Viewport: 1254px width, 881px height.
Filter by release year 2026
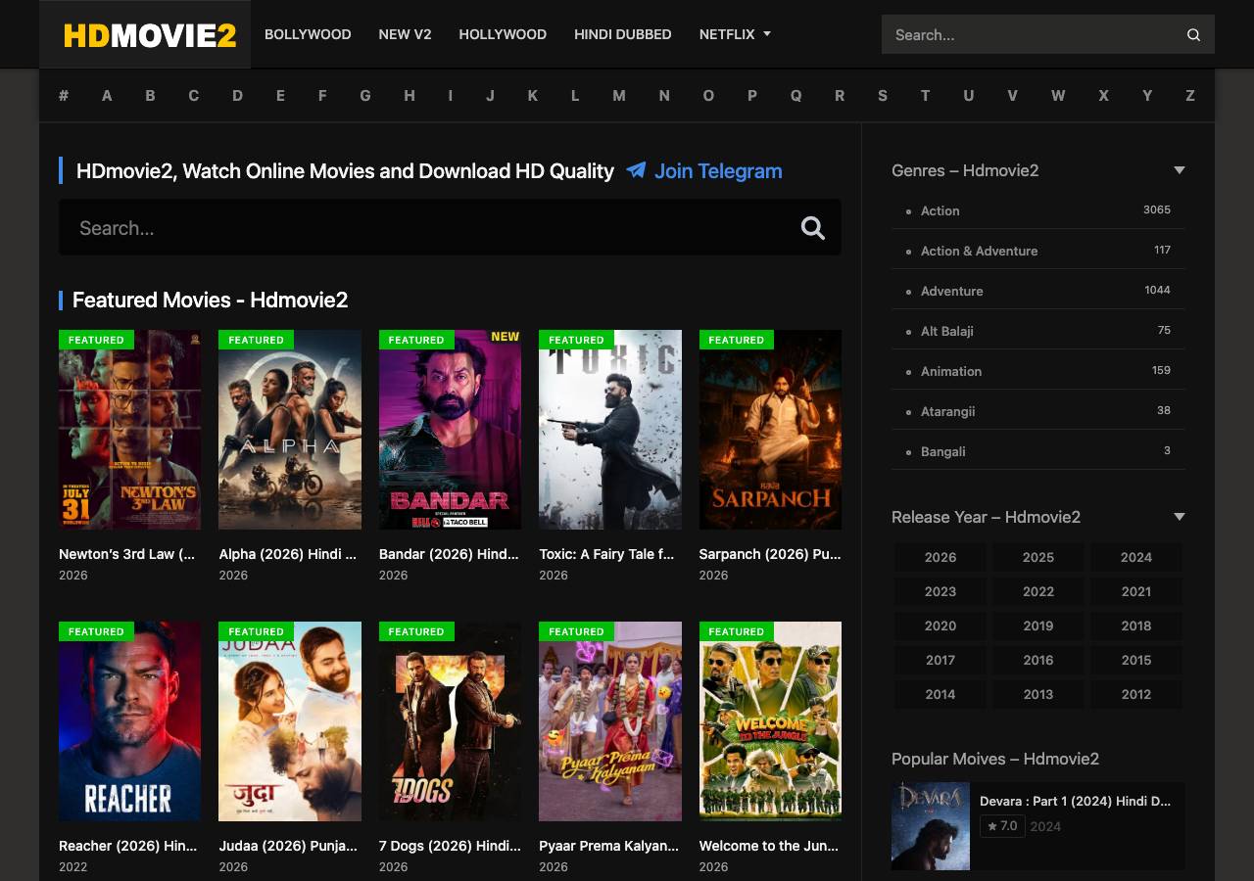click(x=940, y=557)
